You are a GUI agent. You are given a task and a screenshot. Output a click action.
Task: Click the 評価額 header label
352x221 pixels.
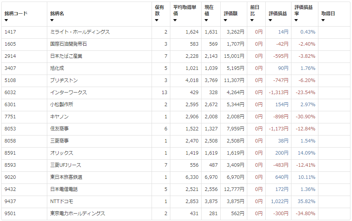230,13
